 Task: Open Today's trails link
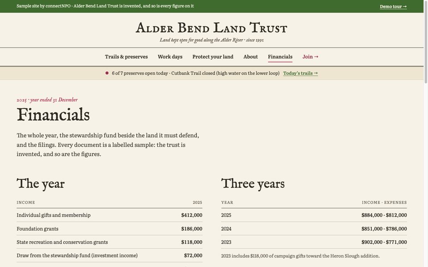(x=300, y=73)
